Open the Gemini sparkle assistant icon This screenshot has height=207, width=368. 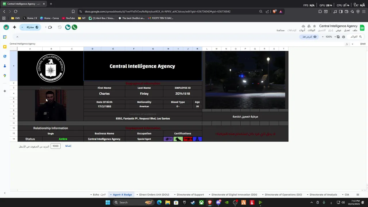coord(14,27)
